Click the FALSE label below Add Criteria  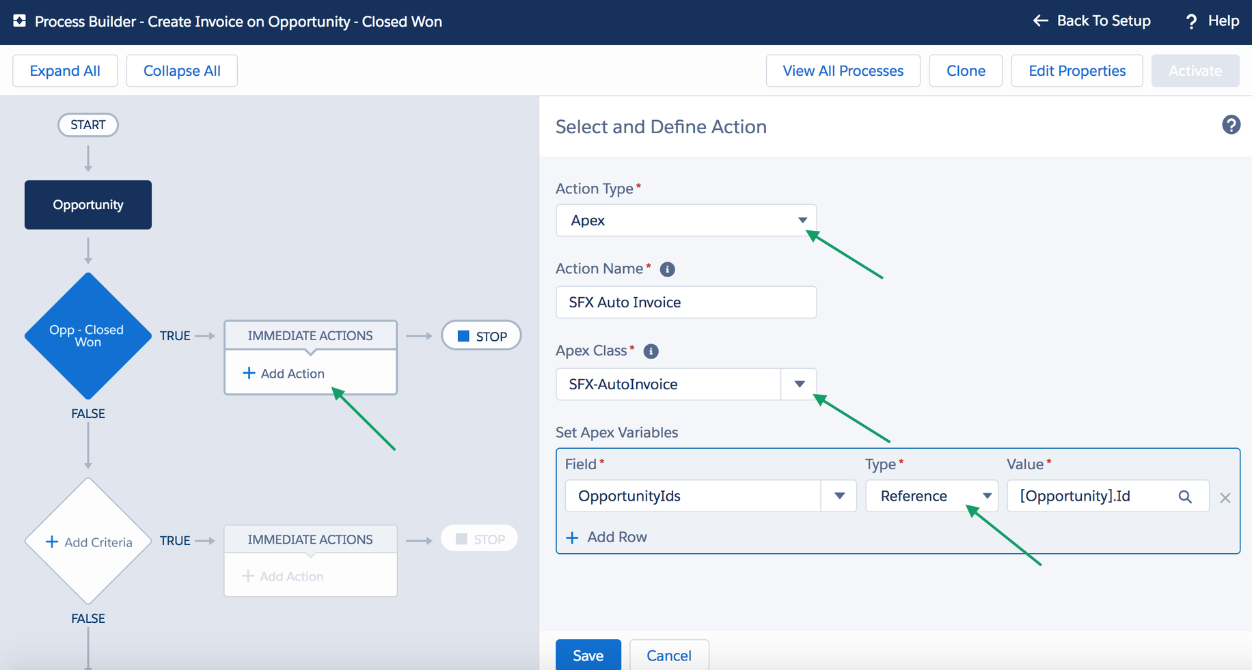88,619
